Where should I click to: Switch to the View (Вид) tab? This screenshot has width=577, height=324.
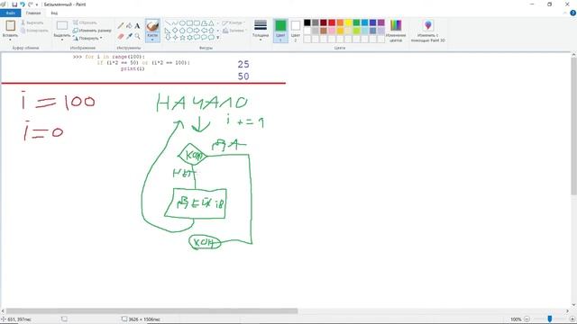(54, 13)
